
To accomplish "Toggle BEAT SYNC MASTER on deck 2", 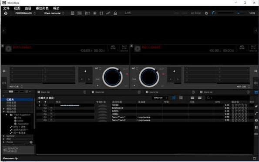I will [253, 49].
